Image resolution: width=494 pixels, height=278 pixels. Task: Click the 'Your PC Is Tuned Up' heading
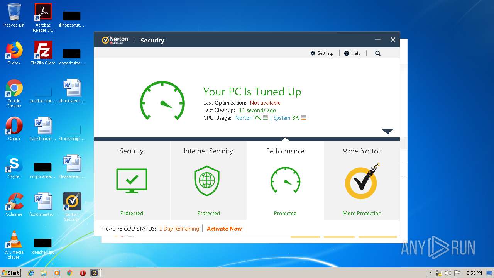252,92
